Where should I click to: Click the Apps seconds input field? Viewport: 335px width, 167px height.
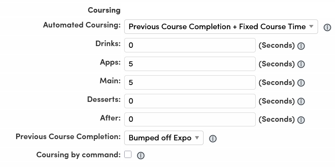pos(190,64)
